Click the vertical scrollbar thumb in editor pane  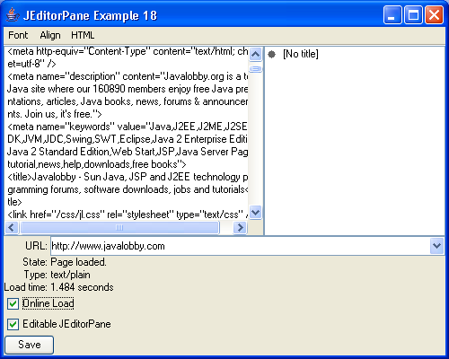pyautogui.click(x=255, y=69)
